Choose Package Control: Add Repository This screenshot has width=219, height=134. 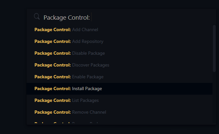87,42
